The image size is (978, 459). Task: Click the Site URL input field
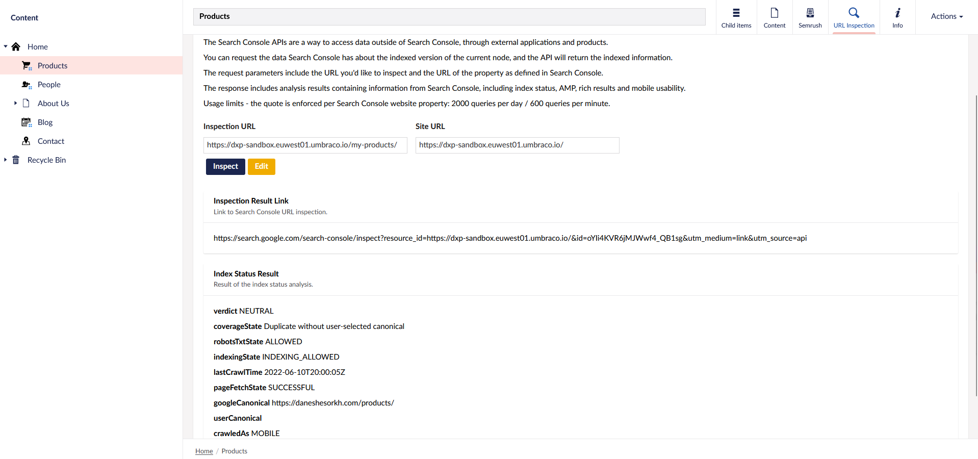517,145
